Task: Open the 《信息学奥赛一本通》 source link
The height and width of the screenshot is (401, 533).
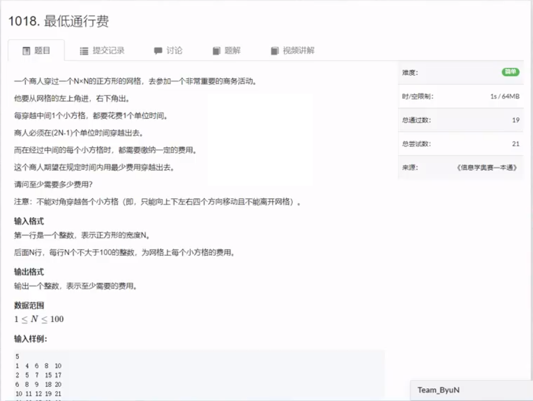Action: click(x=487, y=167)
